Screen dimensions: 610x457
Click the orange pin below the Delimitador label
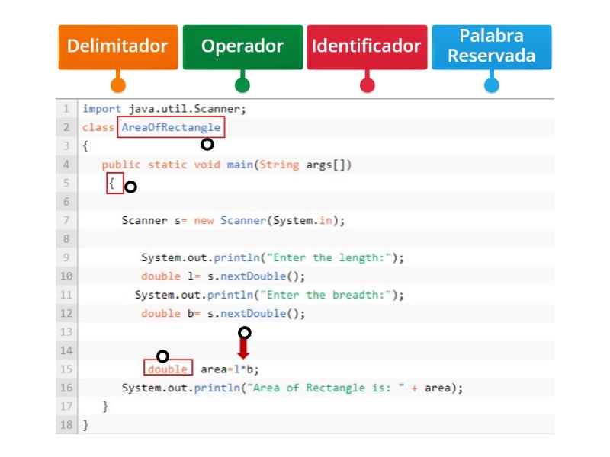(117, 84)
